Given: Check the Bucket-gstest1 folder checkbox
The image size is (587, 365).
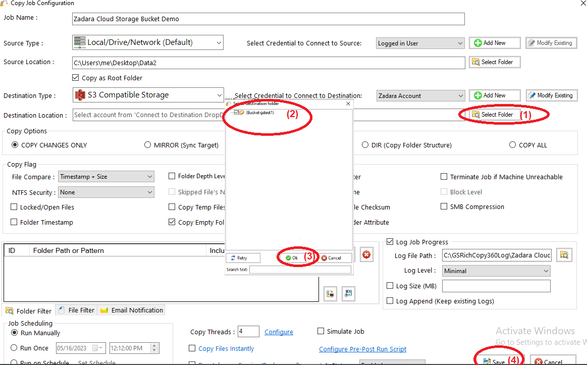Looking at the screenshot, I should (x=236, y=113).
